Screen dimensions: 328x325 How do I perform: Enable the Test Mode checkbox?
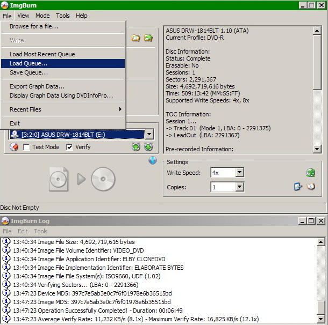point(26,147)
